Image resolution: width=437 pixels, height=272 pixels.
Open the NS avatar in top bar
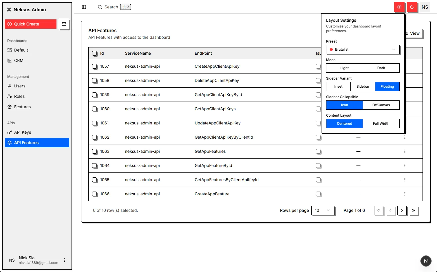[x=425, y=7]
